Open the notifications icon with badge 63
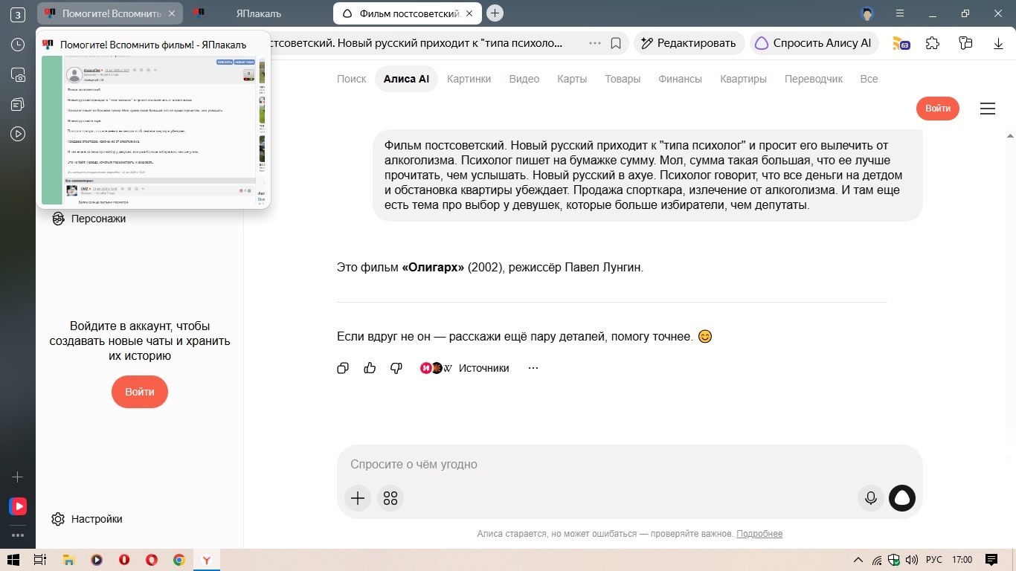Image resolution: width=1016 pixels, height=571 pixels. pos(901,43)
